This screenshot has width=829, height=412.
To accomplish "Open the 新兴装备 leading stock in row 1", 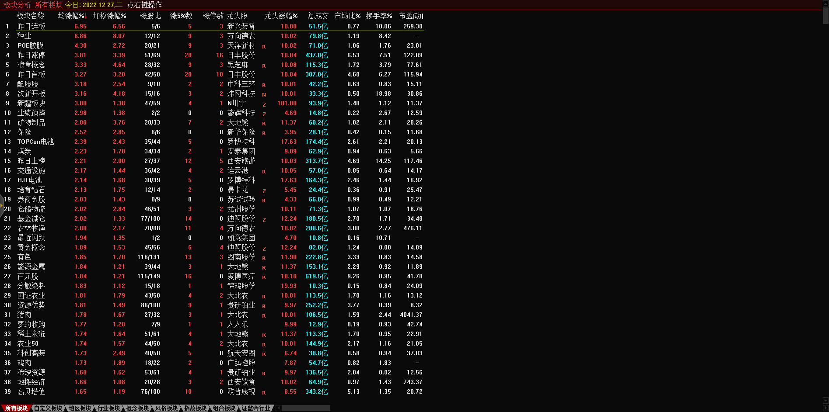I will 241,26.
